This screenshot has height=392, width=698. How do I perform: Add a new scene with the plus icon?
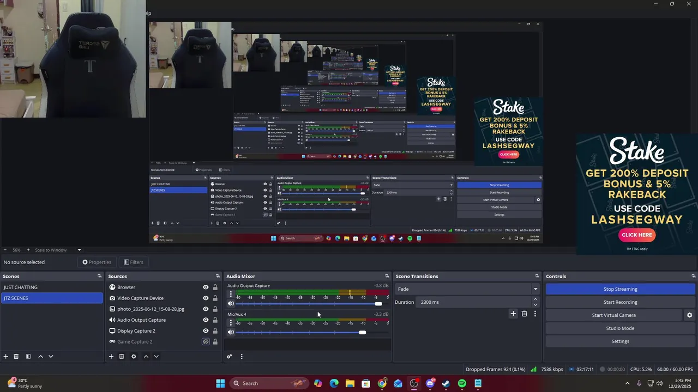point(6,357)
